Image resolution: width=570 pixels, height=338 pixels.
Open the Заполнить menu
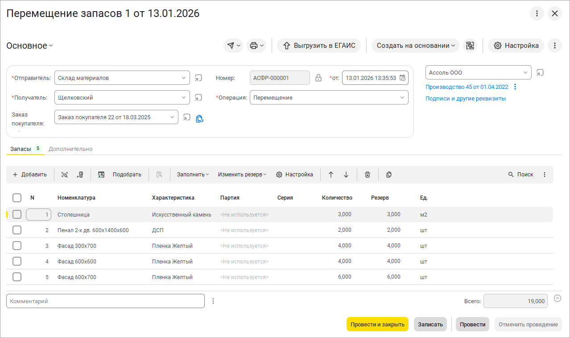[x=193, y=175]
